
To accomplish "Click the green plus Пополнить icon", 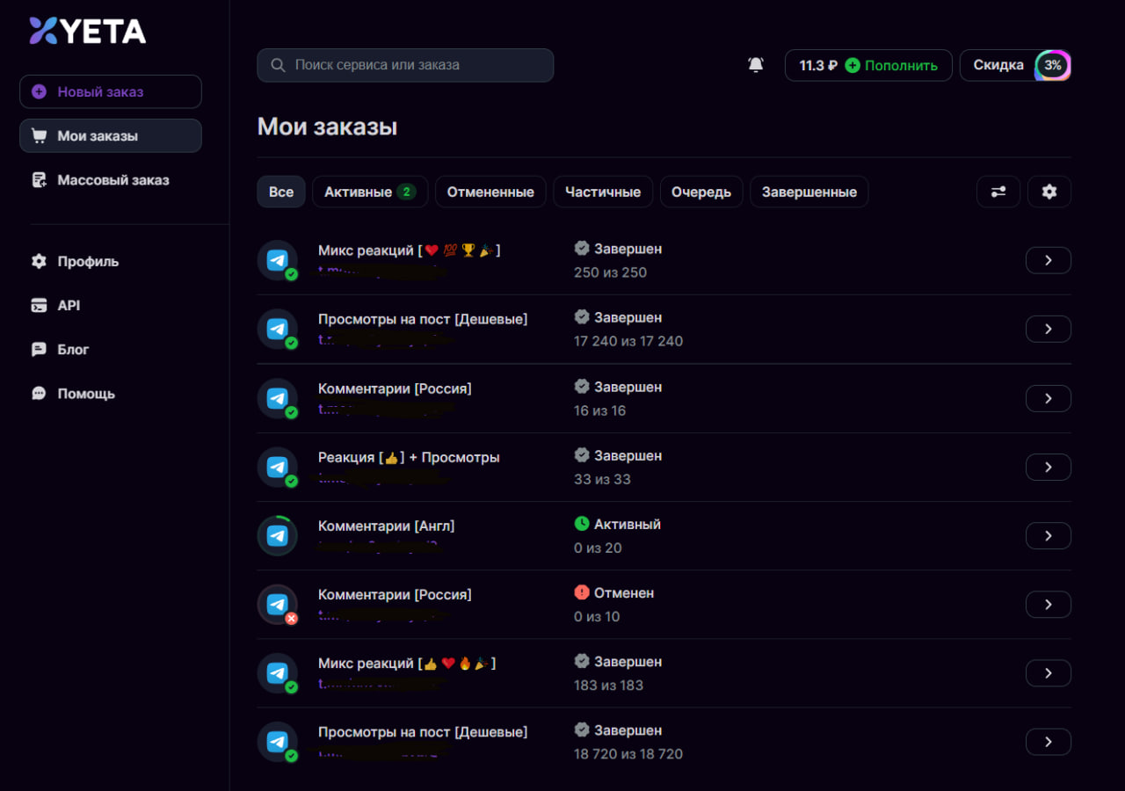I will coord(853,66).
